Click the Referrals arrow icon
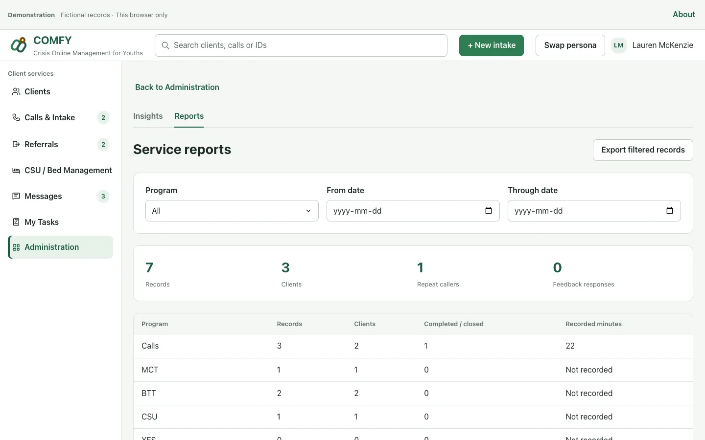 [16, 144]
